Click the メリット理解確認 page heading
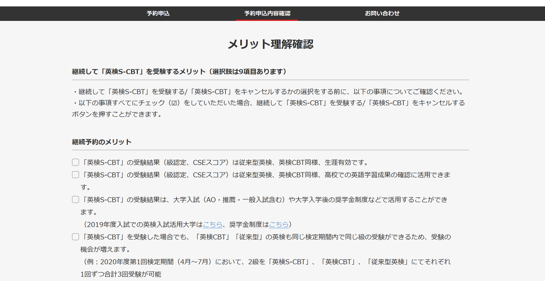The height and width of the screenshot is (281, 545). (x=270, y=44)
